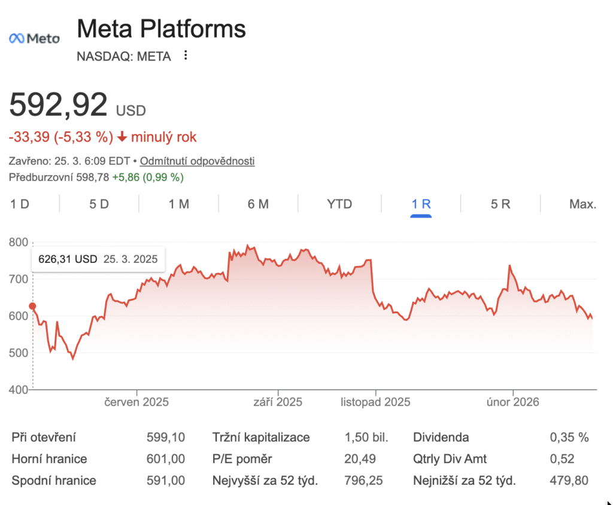Switch to the 5 D range tab
This screenshot has width=613, height=505.
point(99,204)
